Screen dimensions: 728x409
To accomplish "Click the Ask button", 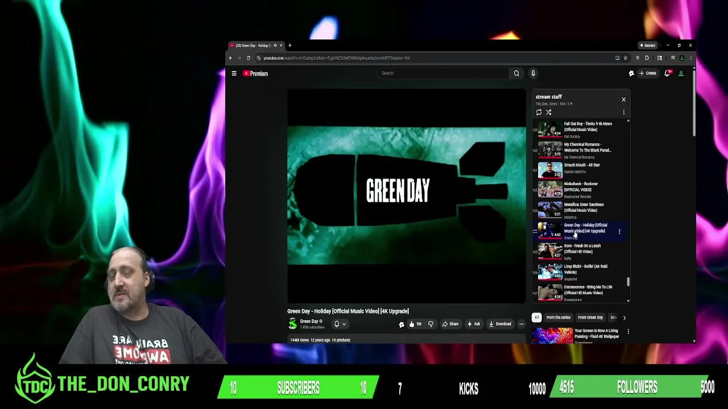I will pos(474,324).
